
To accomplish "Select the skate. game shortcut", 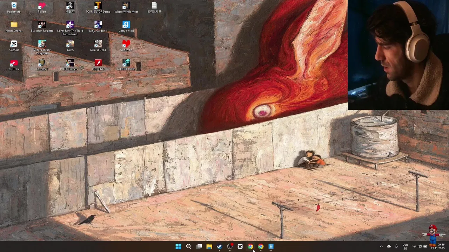I will pos(70,46).
